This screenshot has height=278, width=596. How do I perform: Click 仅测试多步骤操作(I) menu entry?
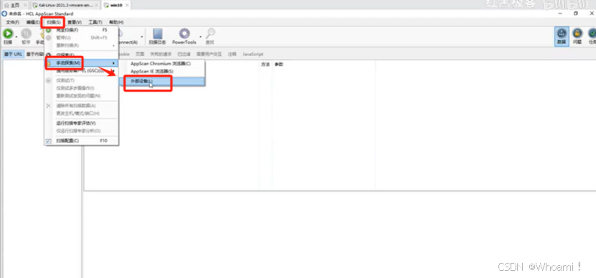tap(82, 88)
